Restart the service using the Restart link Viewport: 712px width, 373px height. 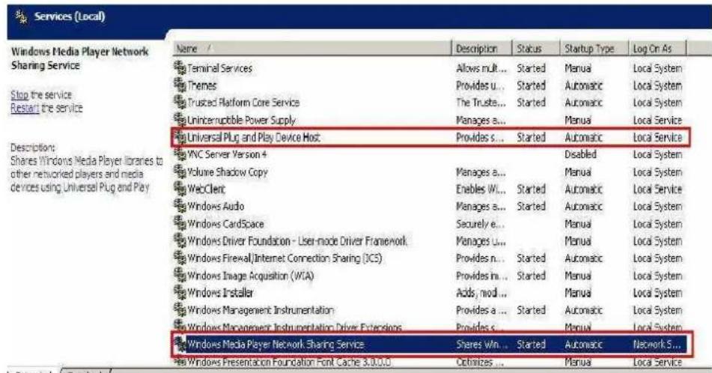(25, 108)
